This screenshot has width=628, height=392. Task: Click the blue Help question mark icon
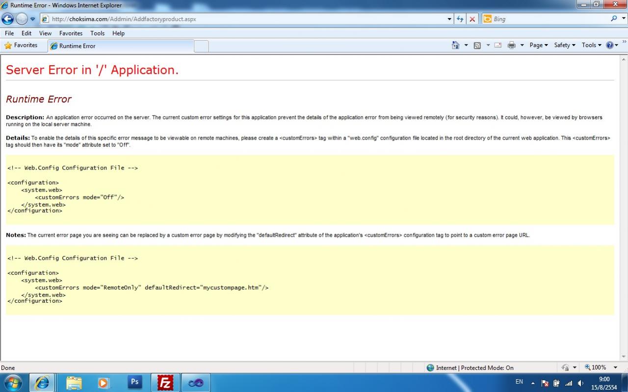pyautogui.click(x=610, y=45)
